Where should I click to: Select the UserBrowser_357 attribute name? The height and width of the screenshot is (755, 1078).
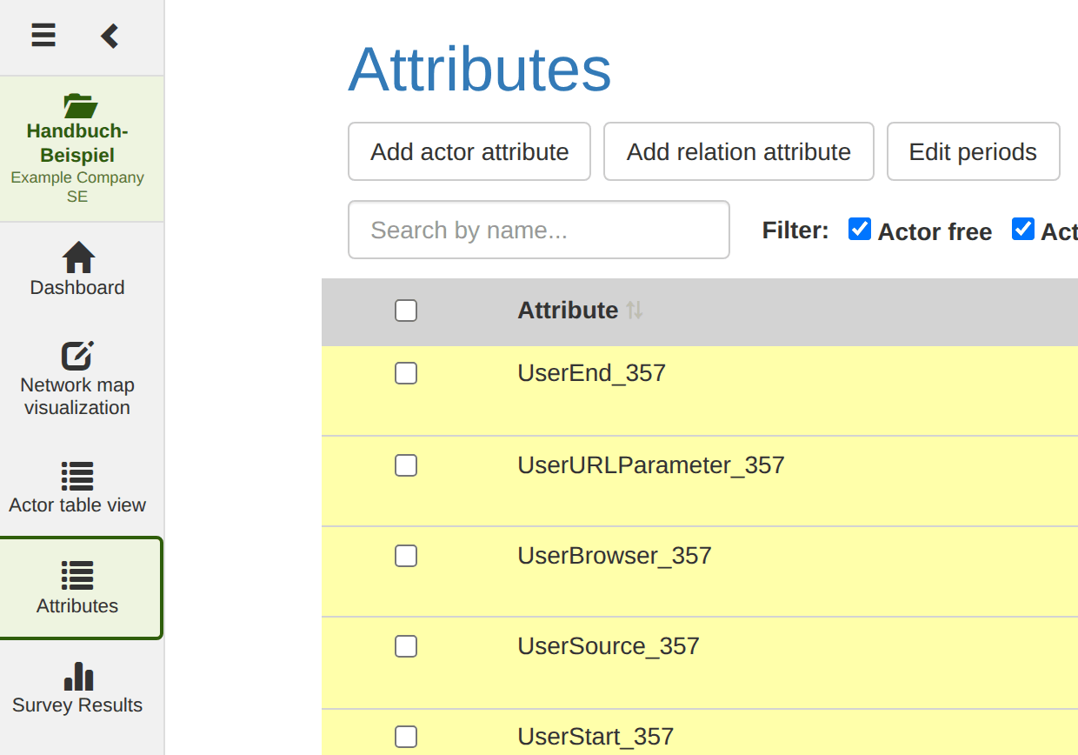pos(615,556)
